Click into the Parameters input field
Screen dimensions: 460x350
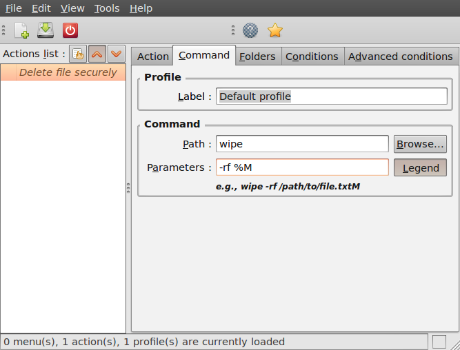[302, 167]
